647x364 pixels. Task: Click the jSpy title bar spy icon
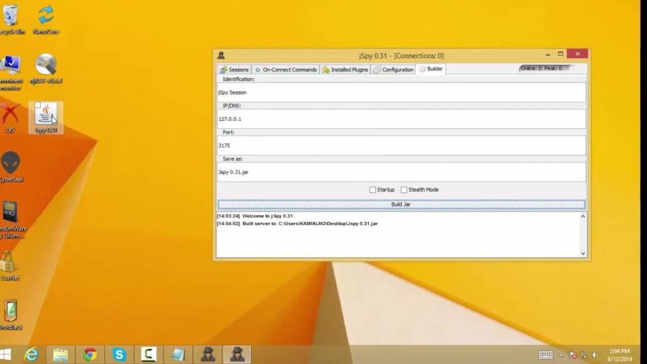tap(221, 55)
